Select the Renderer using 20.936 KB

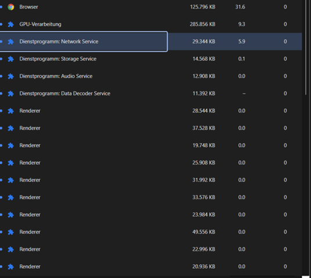coord(151,266)
